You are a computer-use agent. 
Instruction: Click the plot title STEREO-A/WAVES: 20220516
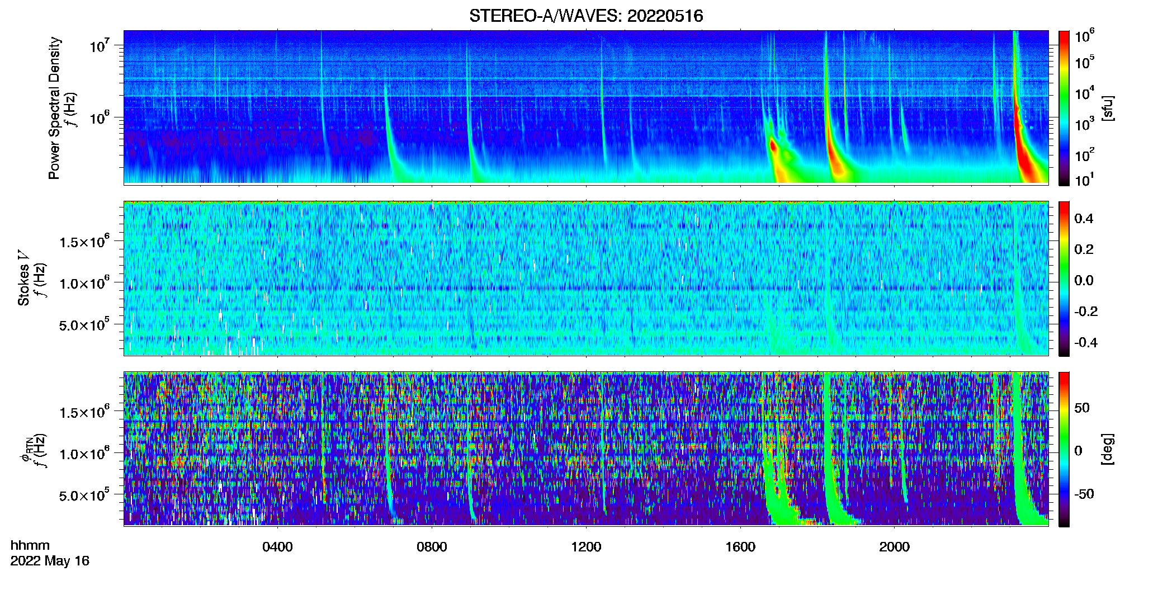586,16
